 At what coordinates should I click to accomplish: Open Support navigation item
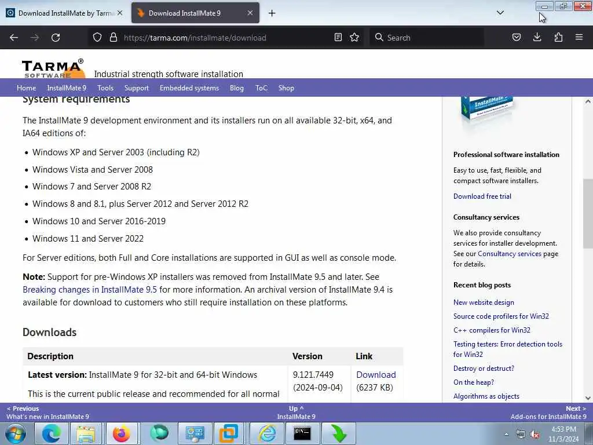pos(137,88)
